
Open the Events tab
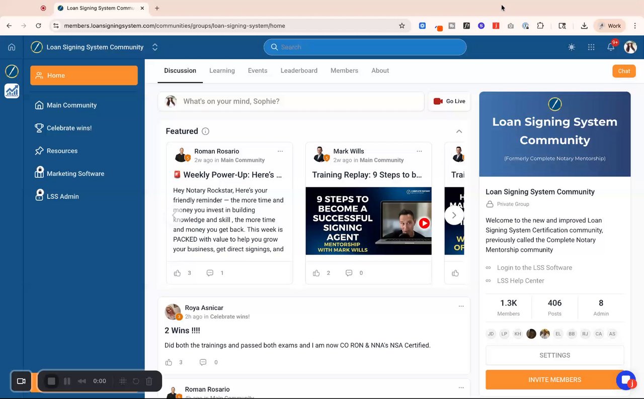click(258, 70)
